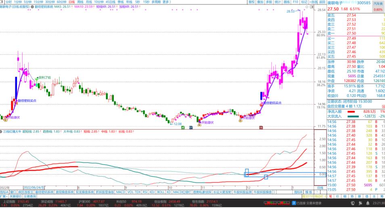Apply the 波段操盘系统 indicator
Screen dimensions: 385x208
pos(65,192)
